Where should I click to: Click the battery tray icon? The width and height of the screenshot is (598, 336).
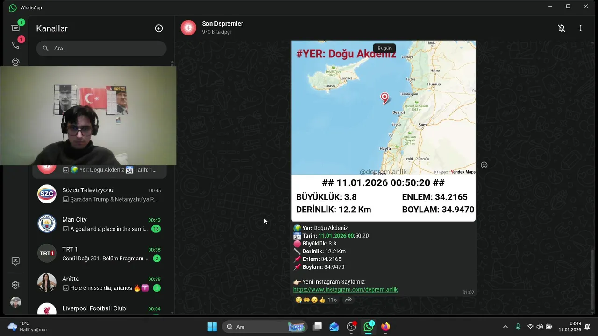tap(549, 327)
